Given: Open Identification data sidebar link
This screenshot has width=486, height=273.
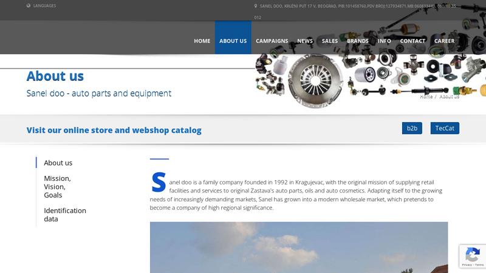Looking at the screenshot, I should pos(65,215).
